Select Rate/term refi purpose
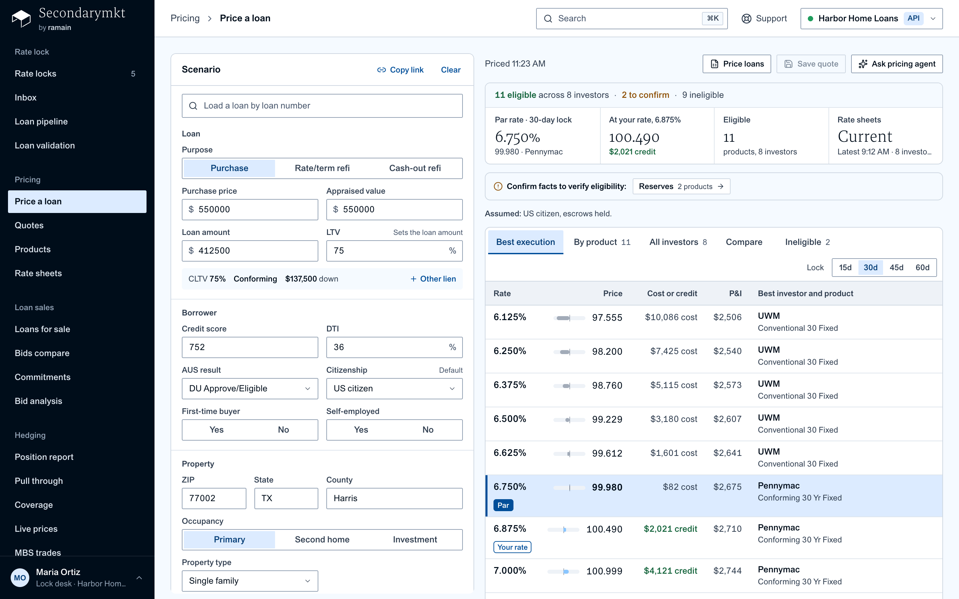 click(x=322, y=168)
